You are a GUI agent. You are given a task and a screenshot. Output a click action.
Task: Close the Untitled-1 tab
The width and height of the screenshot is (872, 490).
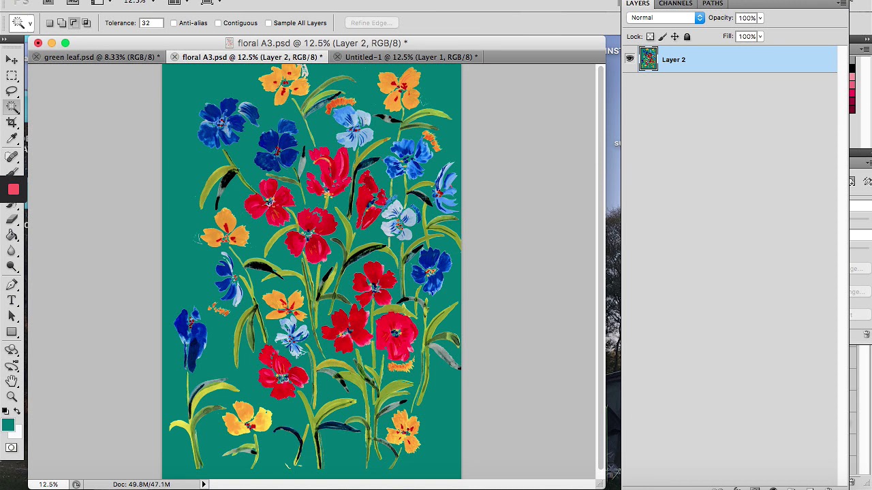point(337,57)
